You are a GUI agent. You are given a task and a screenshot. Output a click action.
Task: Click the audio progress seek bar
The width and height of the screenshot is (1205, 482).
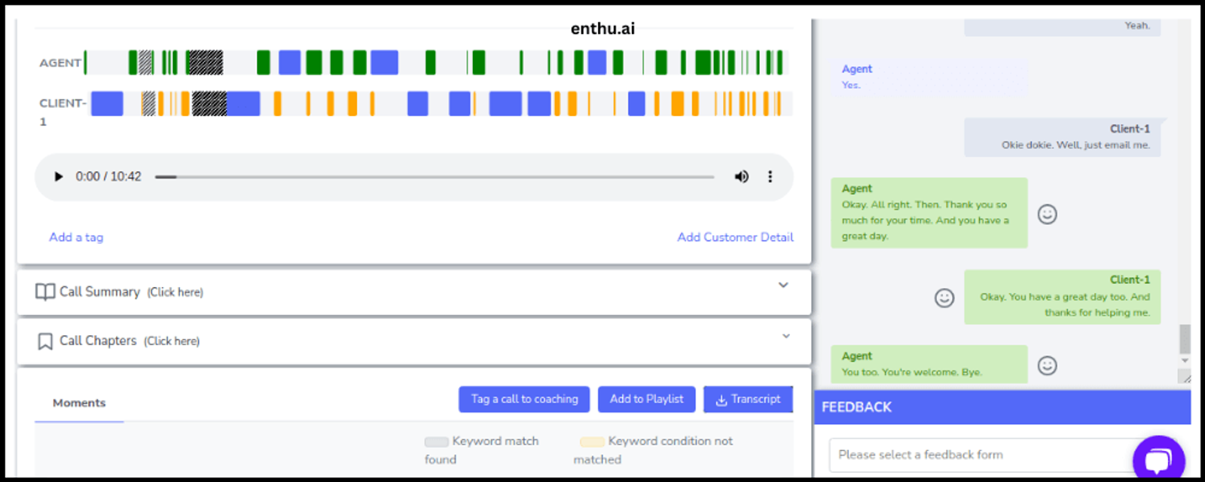(x=435, y=177)
